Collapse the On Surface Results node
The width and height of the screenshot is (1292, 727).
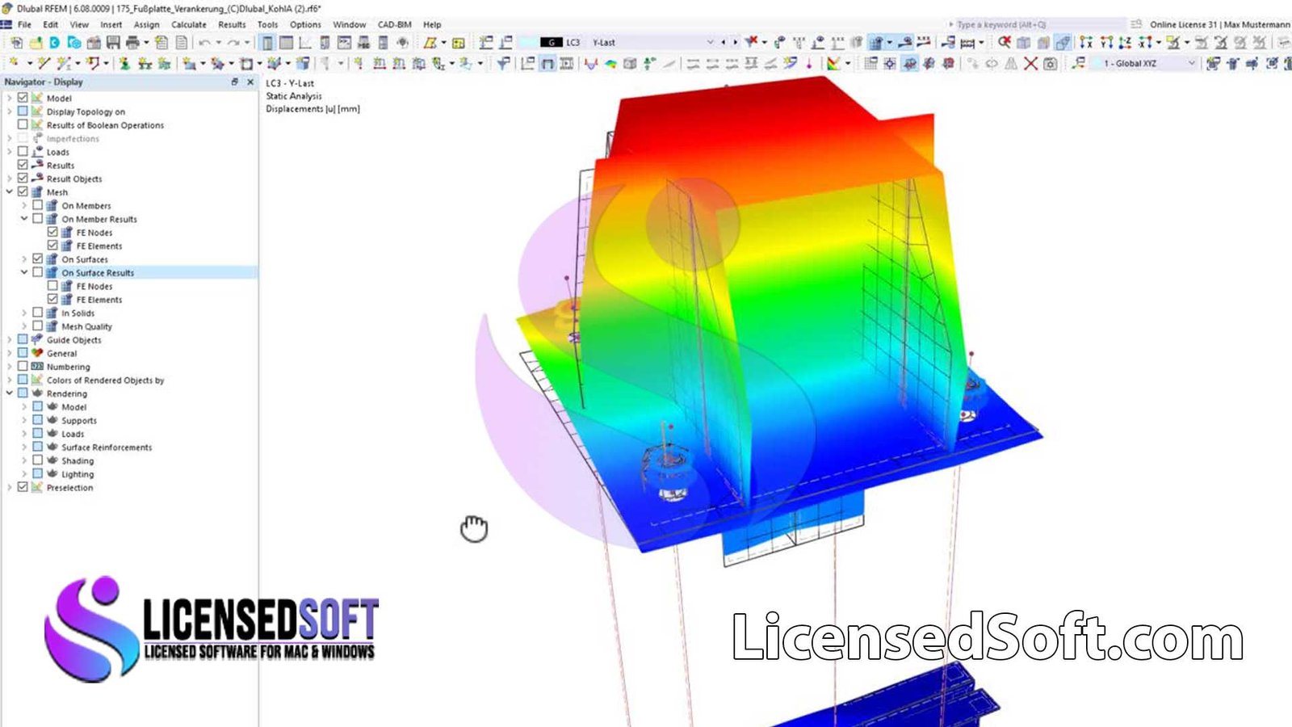[x=24, y=272]
